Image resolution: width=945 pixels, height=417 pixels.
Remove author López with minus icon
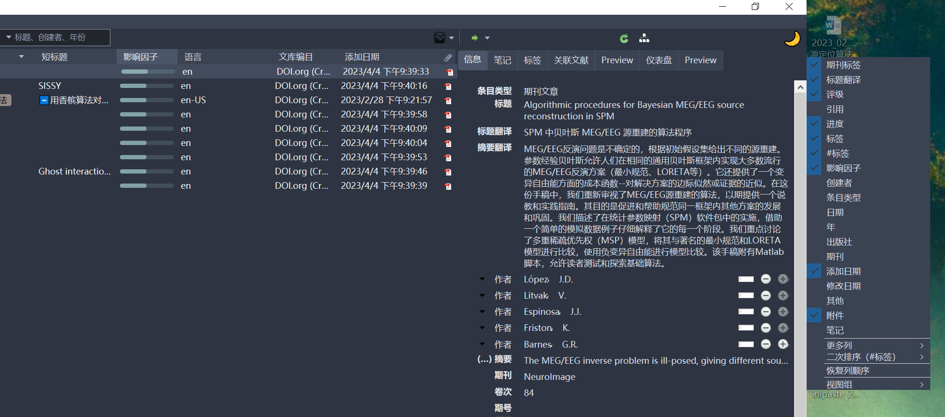pyautogui.click(x=766, y=279)
